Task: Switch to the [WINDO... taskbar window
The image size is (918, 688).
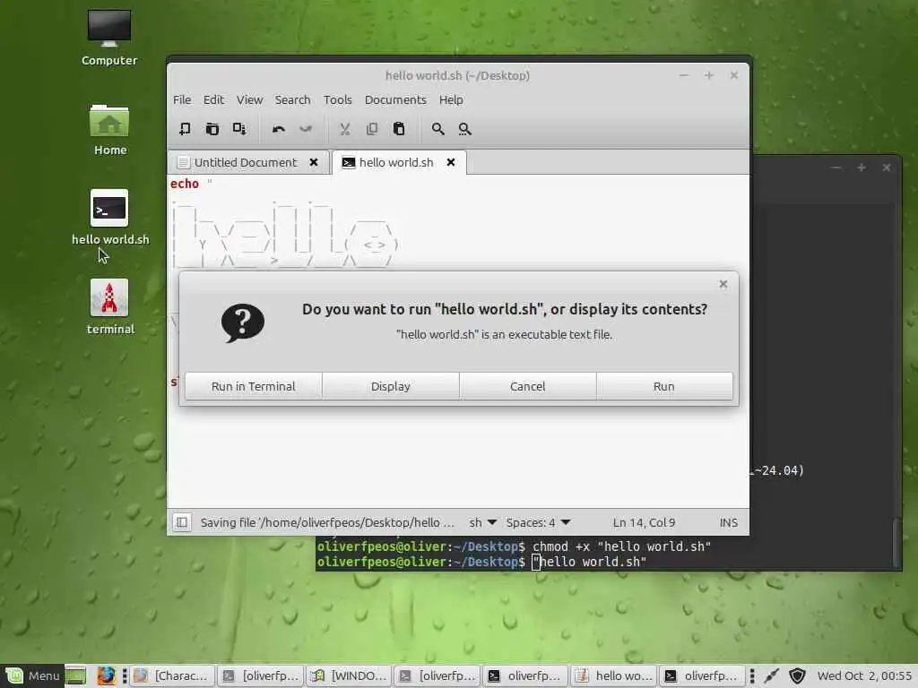Action: point(350,675)
